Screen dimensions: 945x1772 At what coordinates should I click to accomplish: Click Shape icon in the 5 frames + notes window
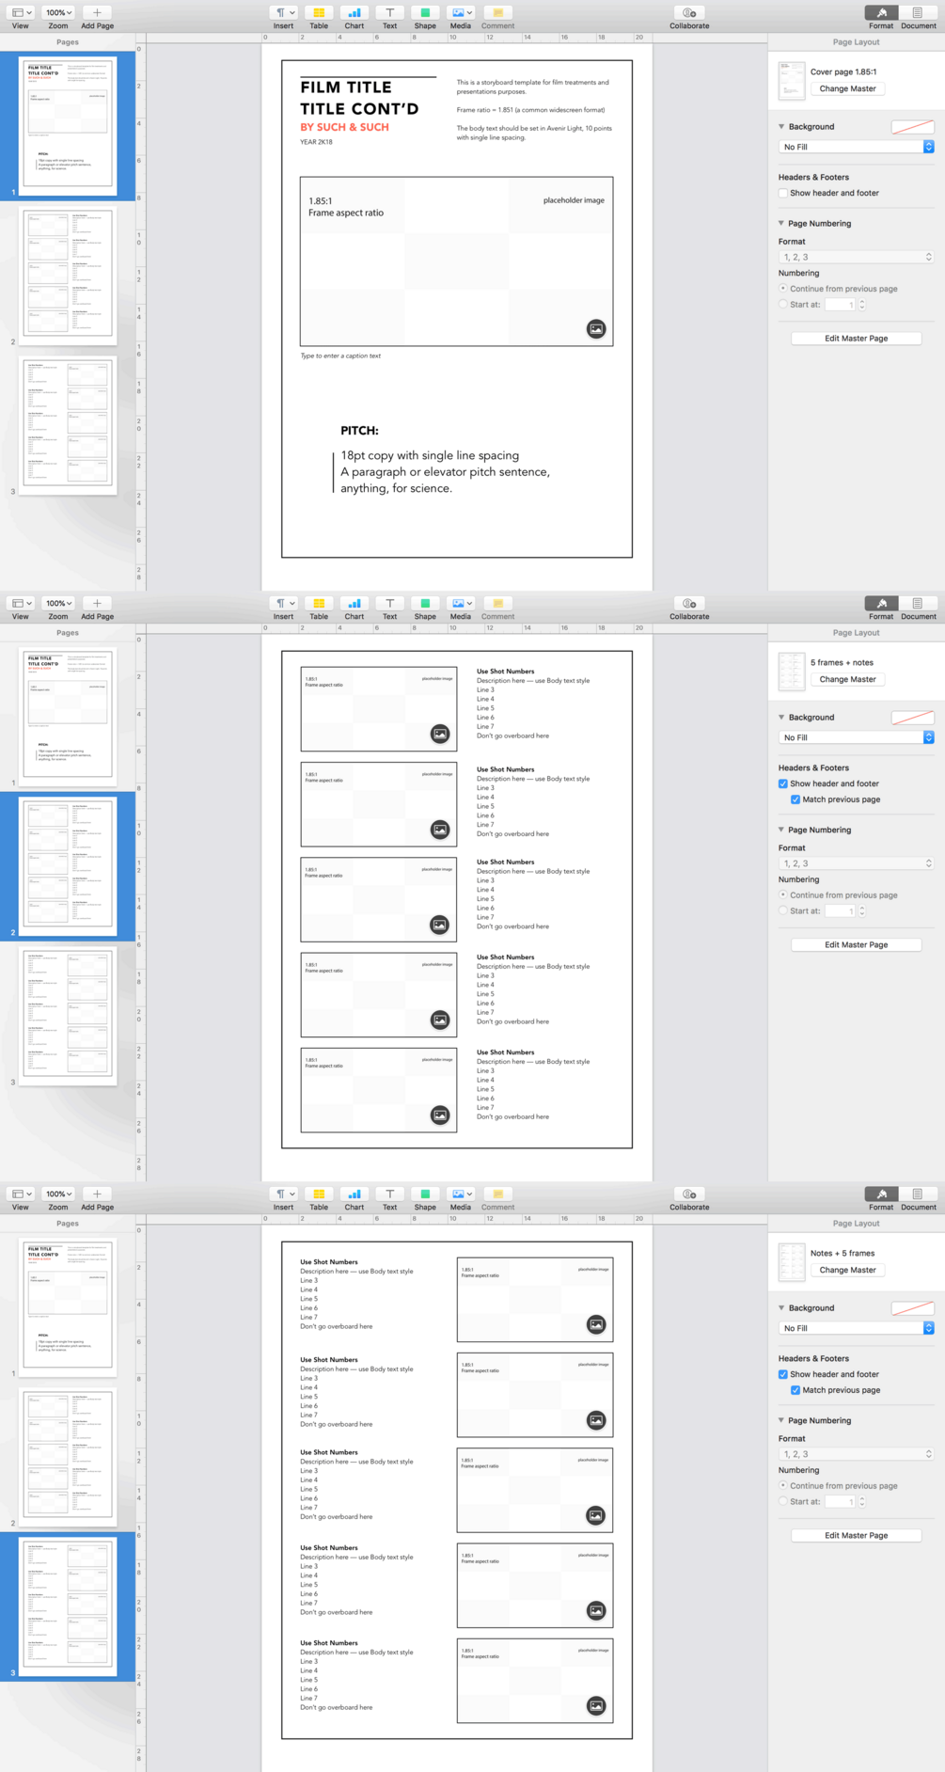coord(425,604)
